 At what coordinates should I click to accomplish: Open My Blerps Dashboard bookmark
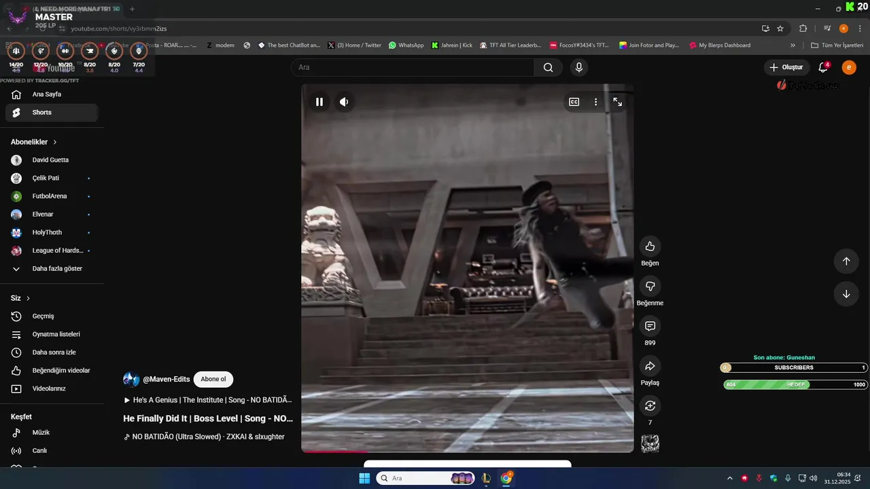coord(720,46)
